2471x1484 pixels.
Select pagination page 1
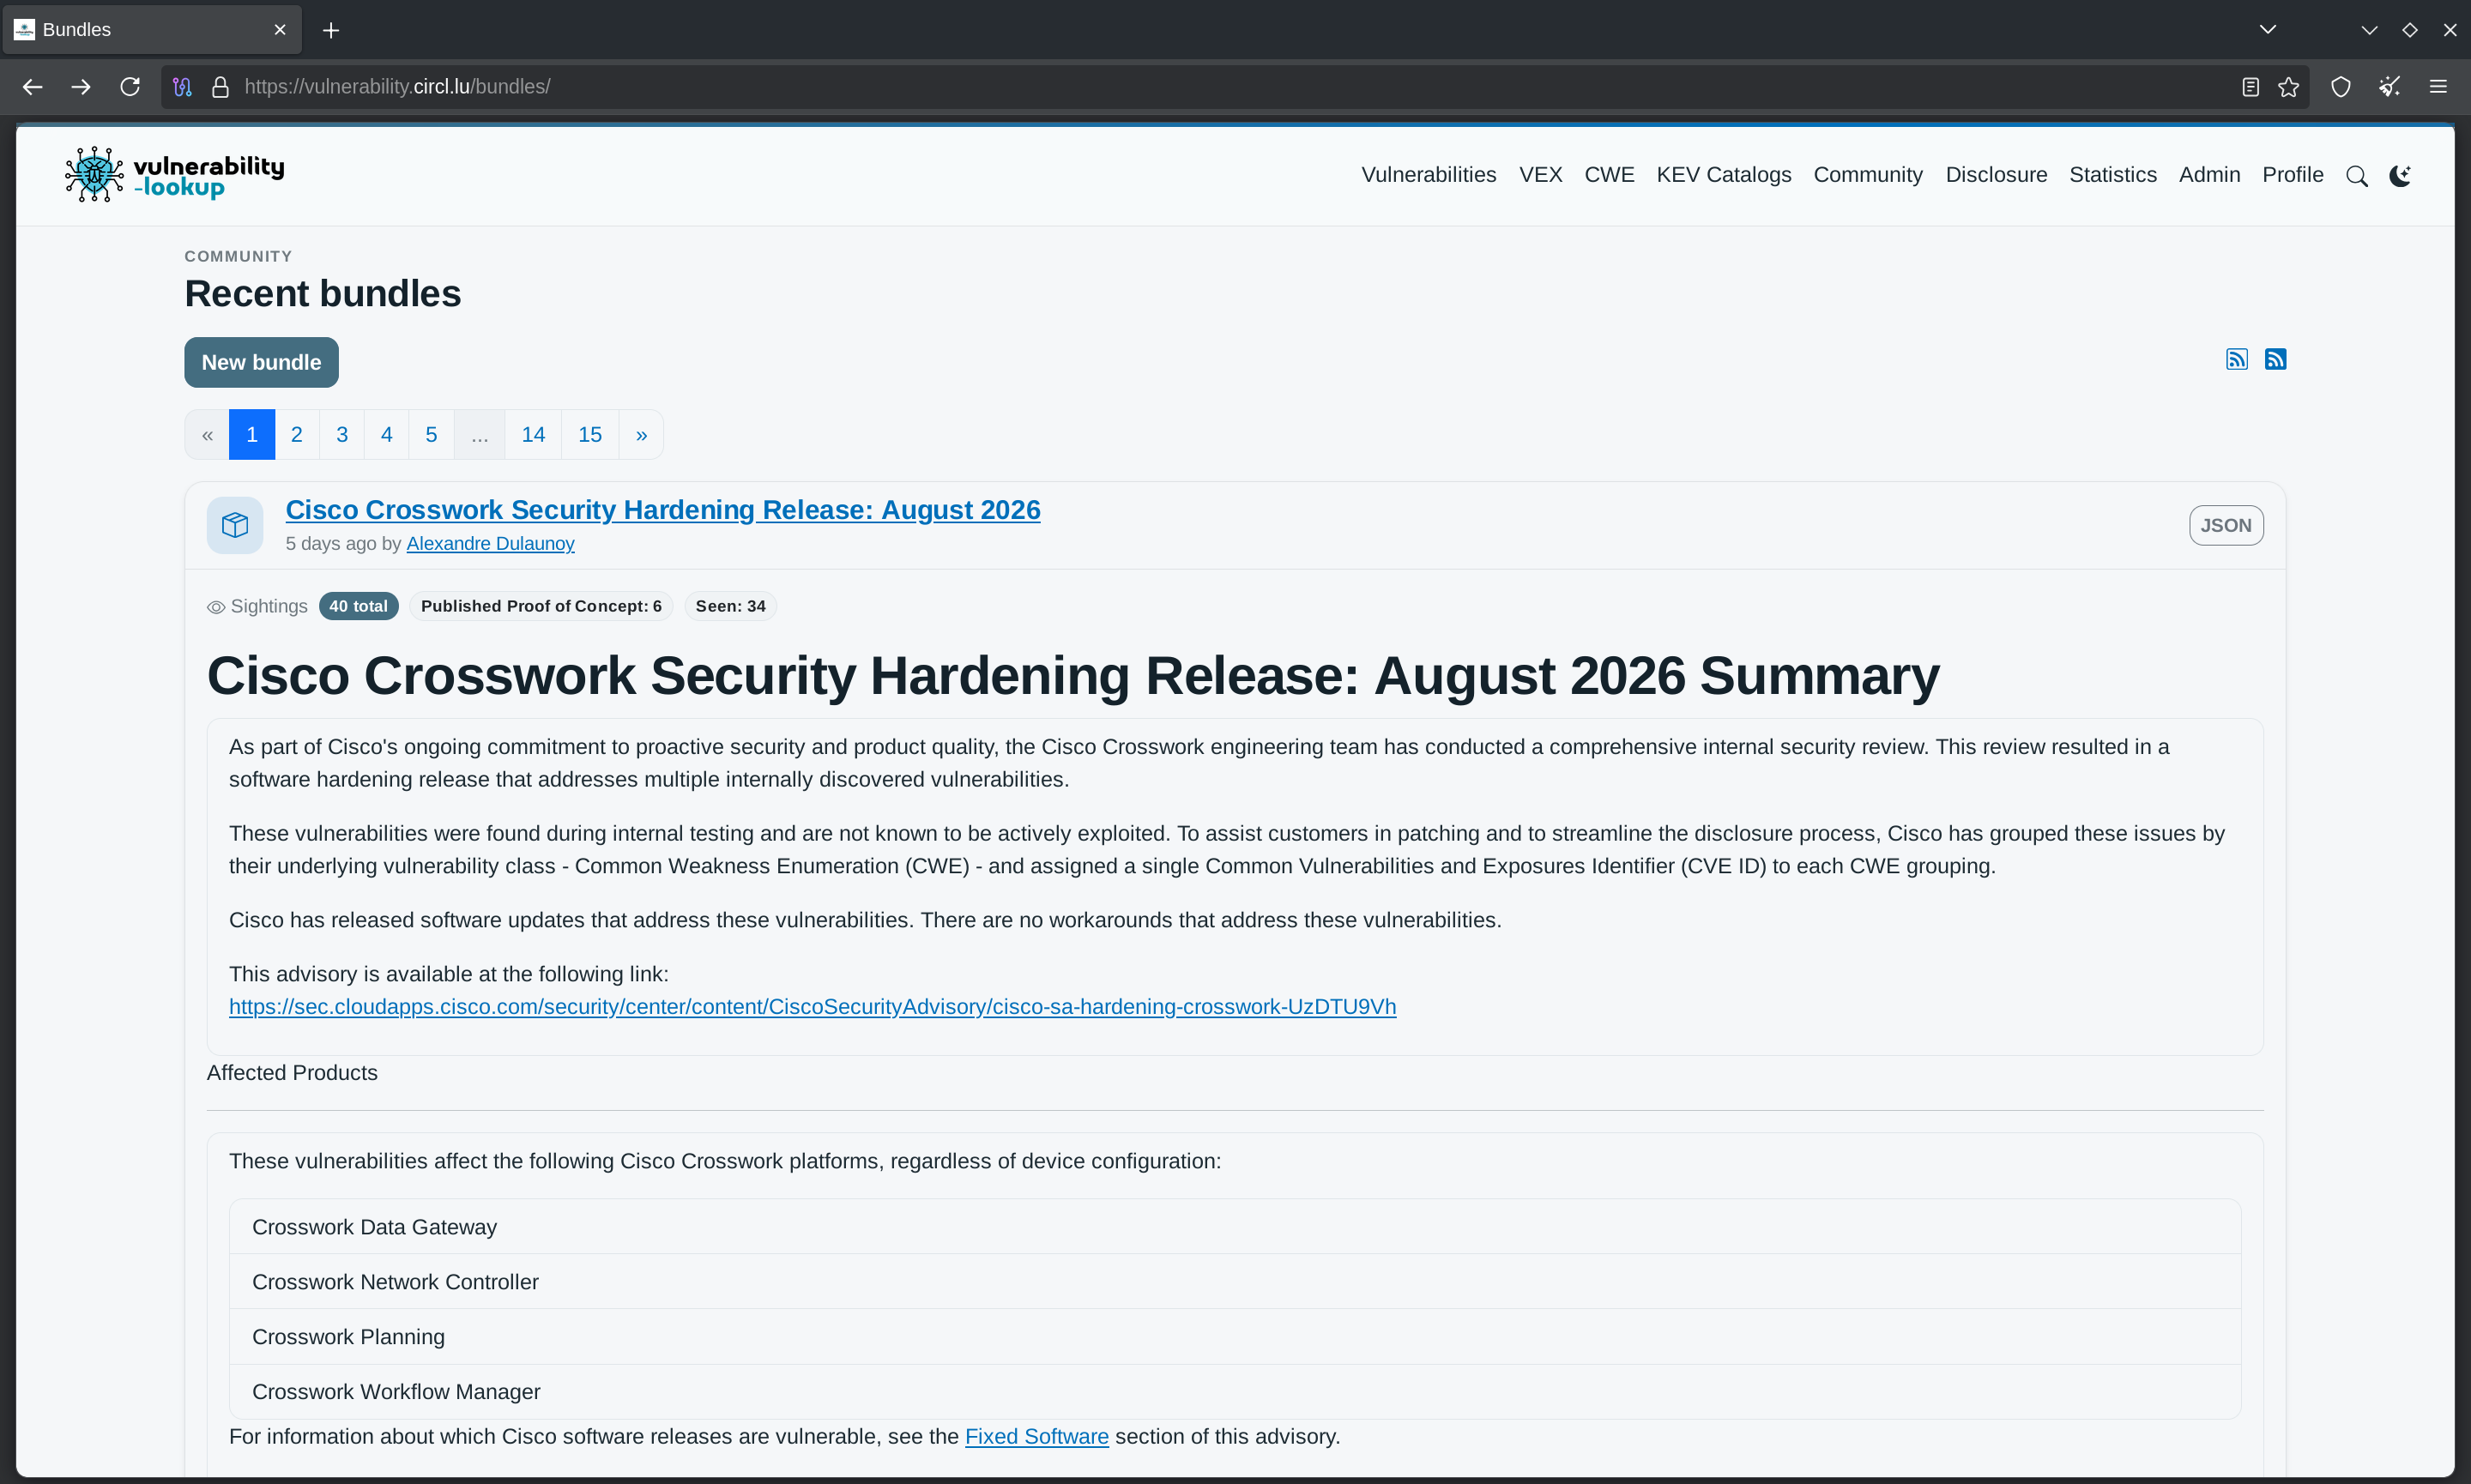pos(252,435)
